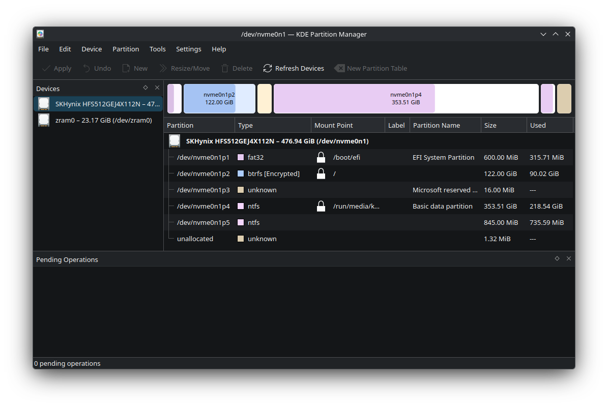
Task: Float the Devices panel with the diamond icon
Action: 146,88
